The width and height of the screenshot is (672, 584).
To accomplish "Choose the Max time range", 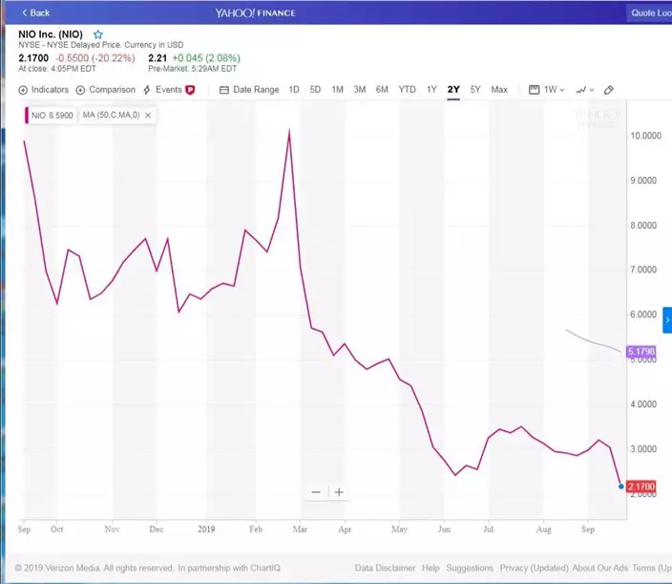I will tap(499, 89).
